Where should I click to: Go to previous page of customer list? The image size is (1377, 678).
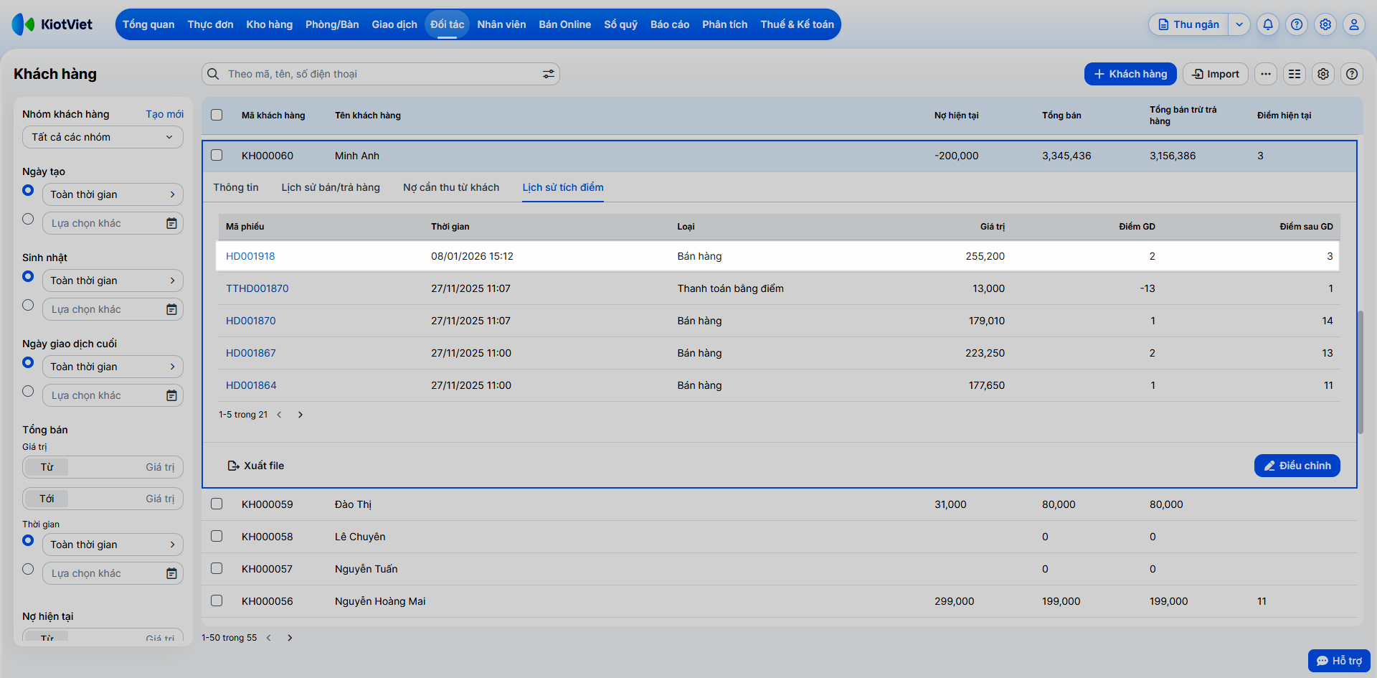coord(269,638)
